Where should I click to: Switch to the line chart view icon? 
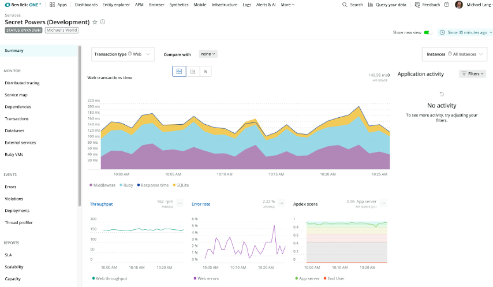click(x=179, y=72)
